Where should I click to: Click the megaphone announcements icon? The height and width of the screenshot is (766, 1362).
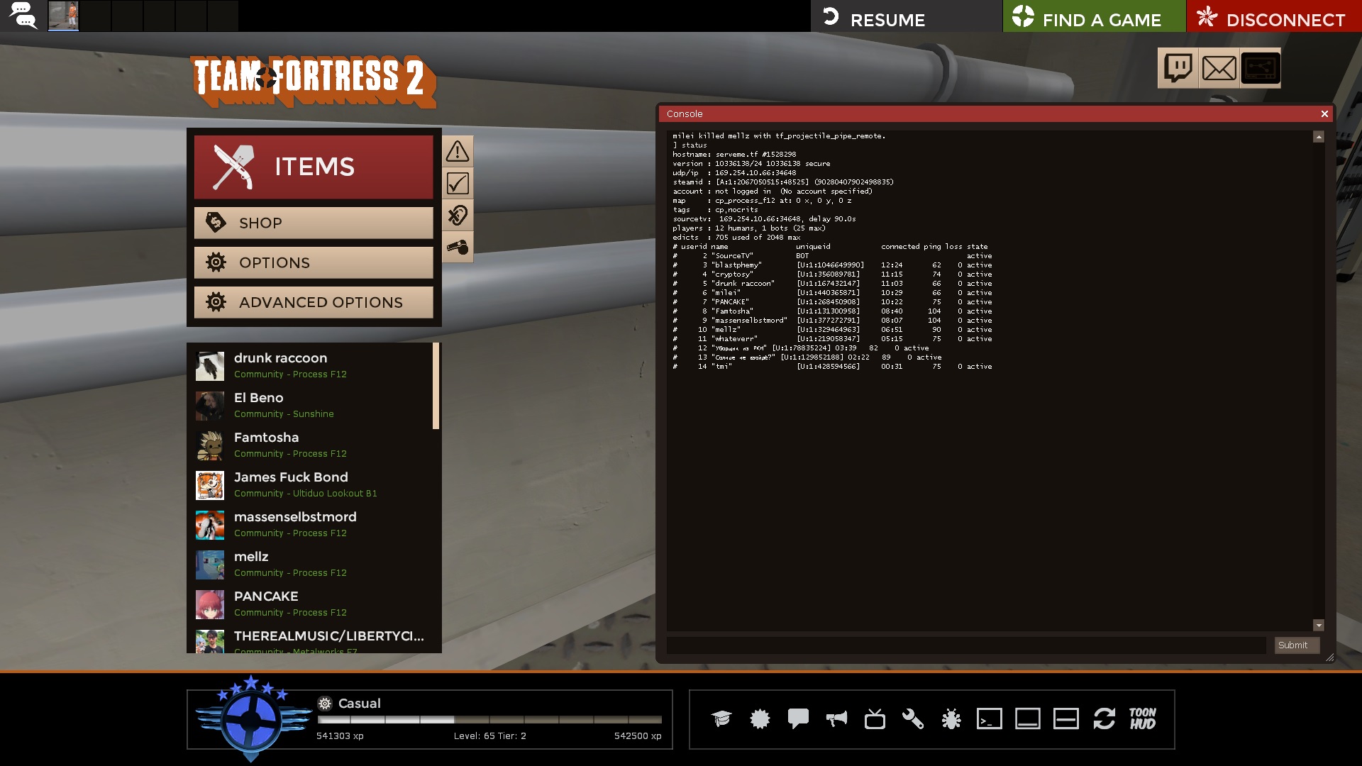[836, 719]
